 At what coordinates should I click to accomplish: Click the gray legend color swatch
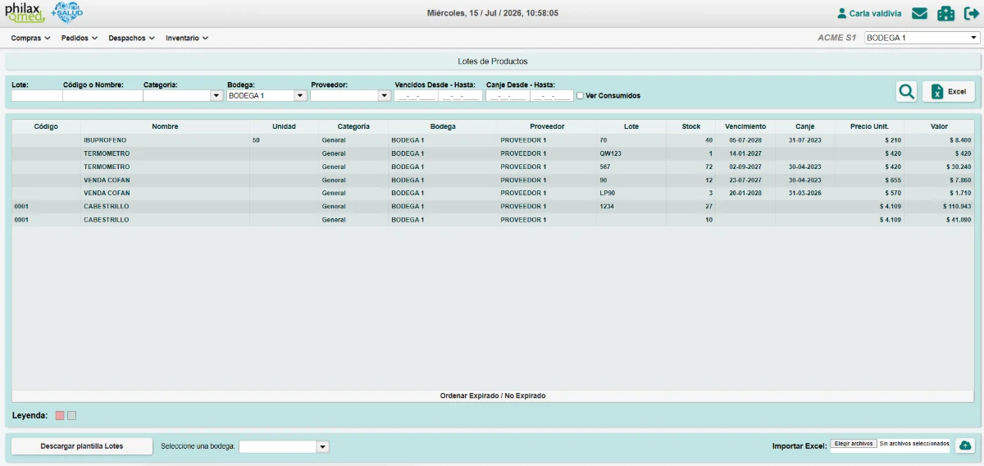[x=71, y=415]
